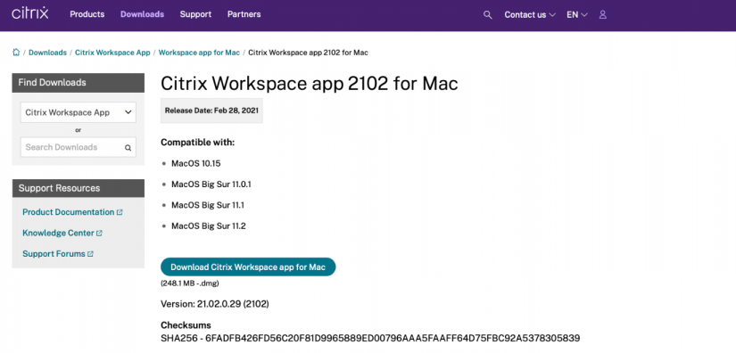Image resolution: width=736 pixels, height=353 pixels.
Task: Click the MacOS Big Sur 11.0.1 item
Action: (x=211, y=185)
